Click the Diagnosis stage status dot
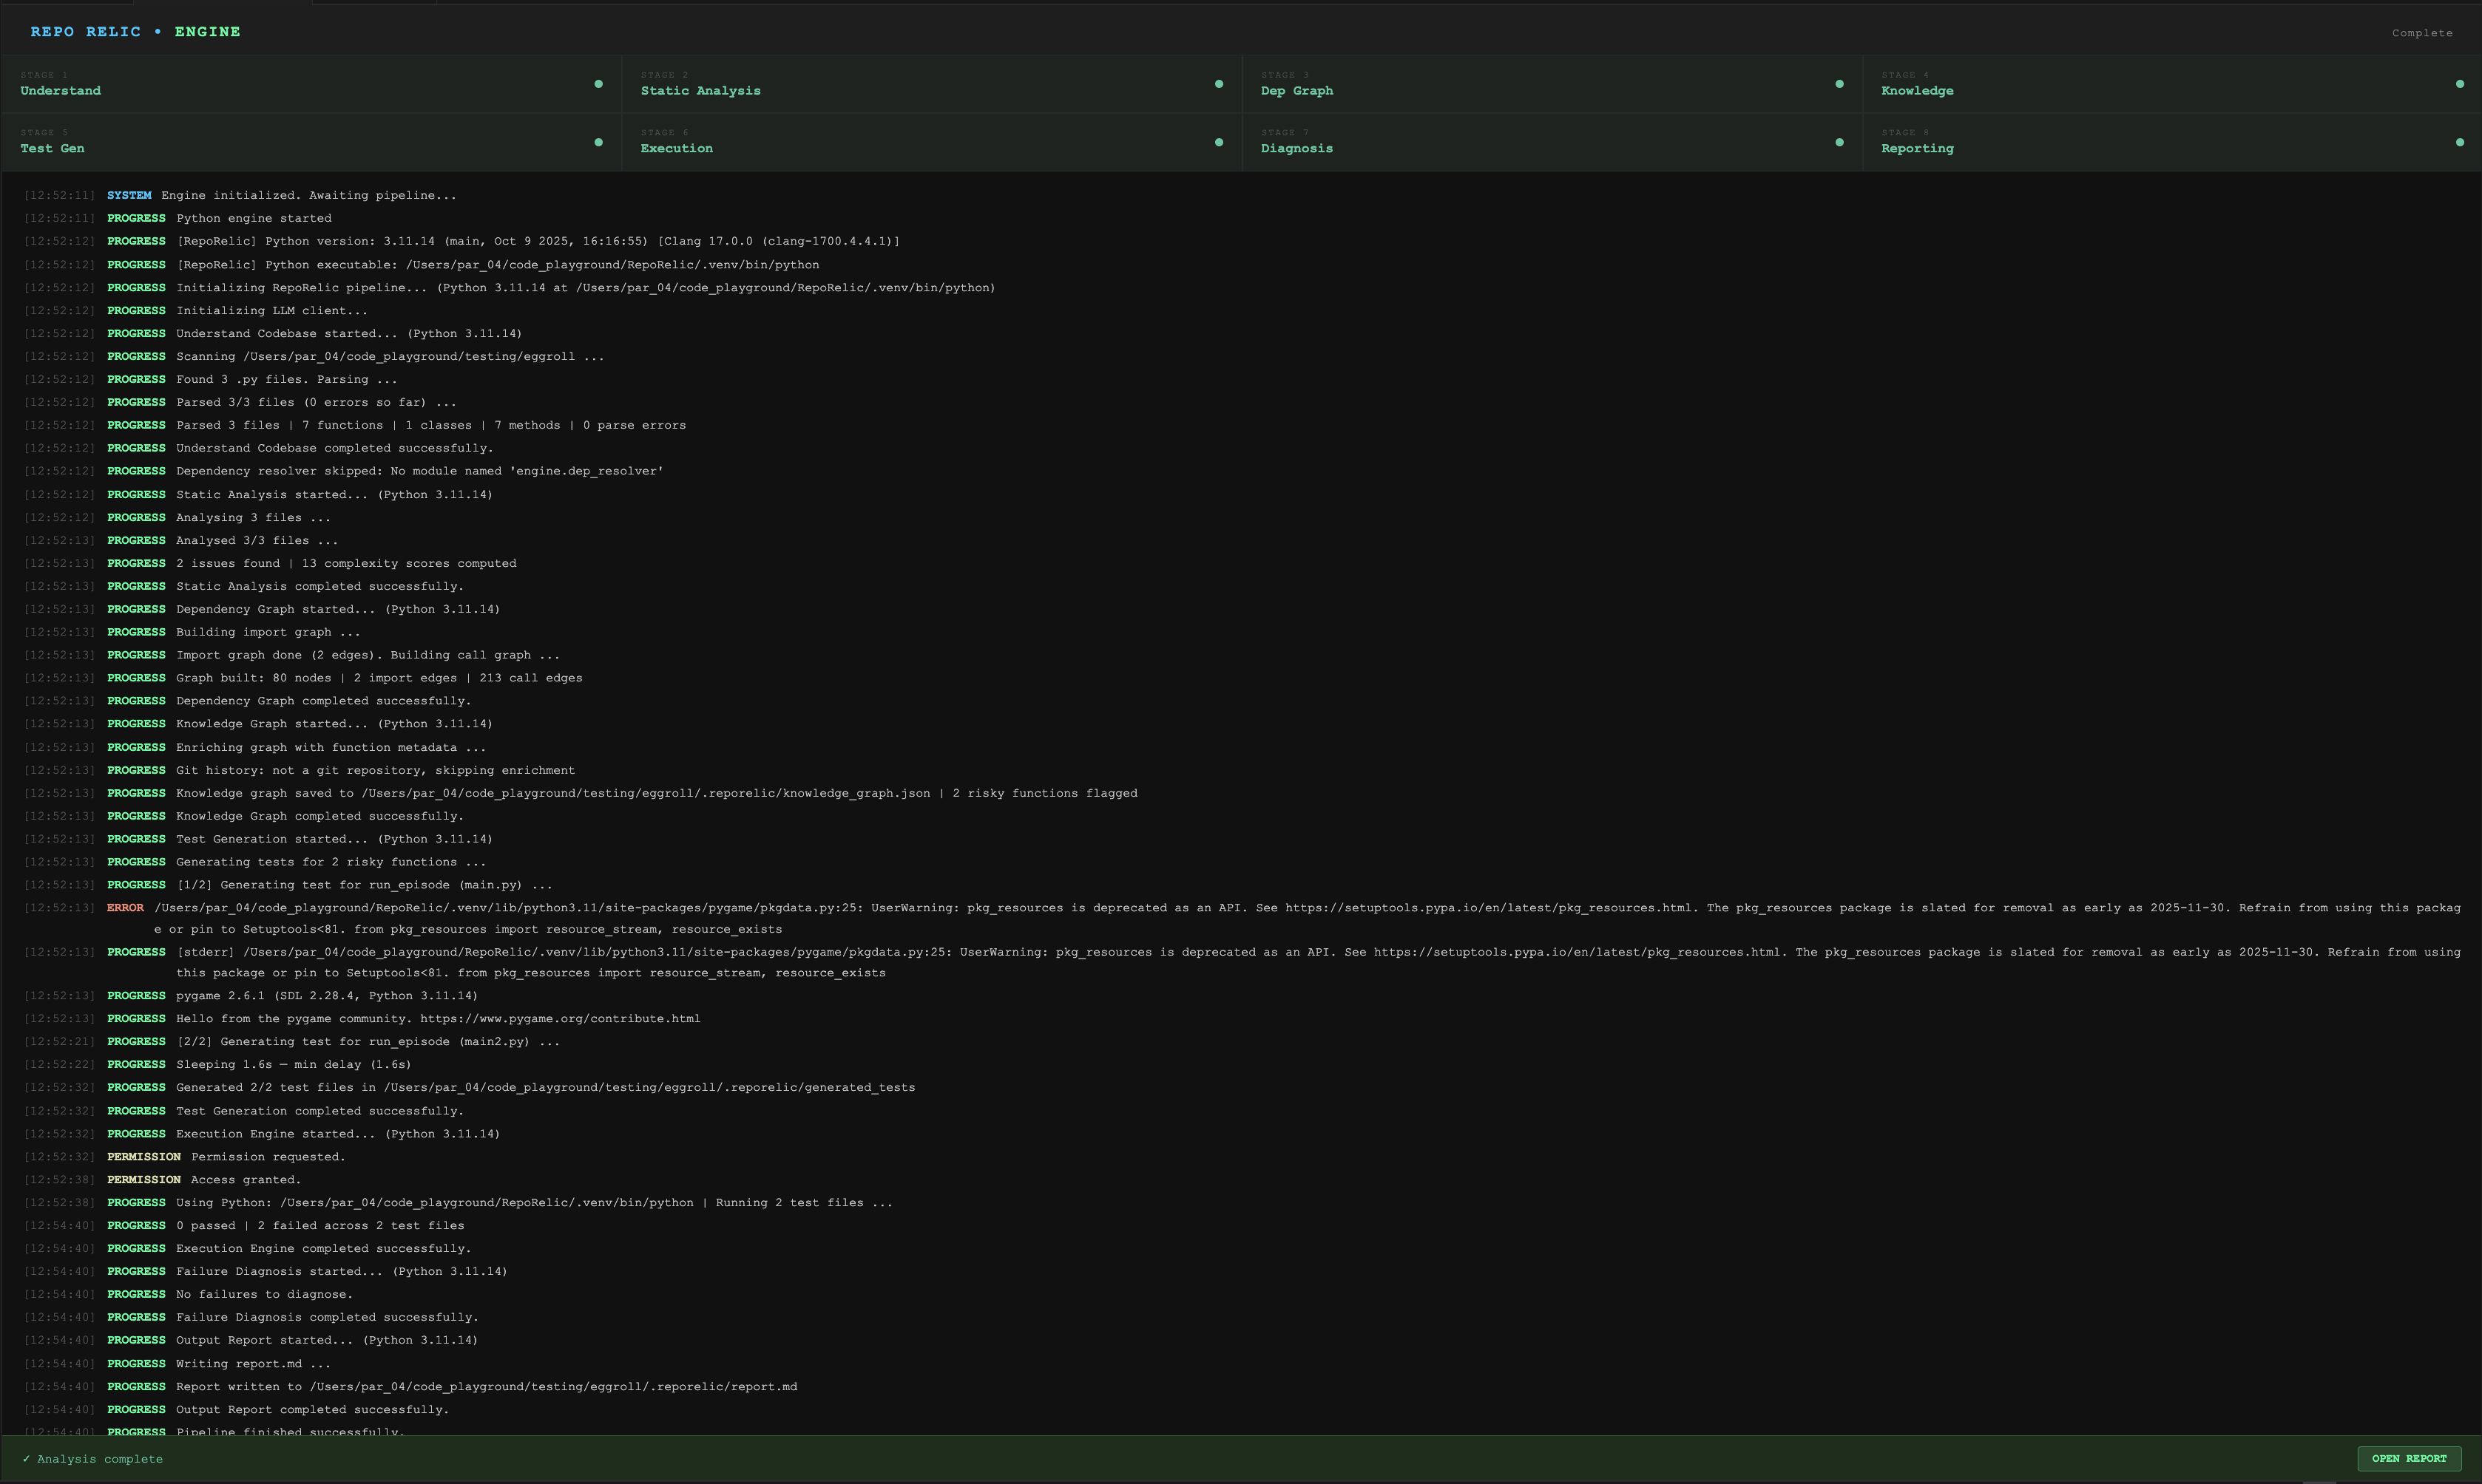The width and height of the screenshot is (2482, 1484). 1839,142
